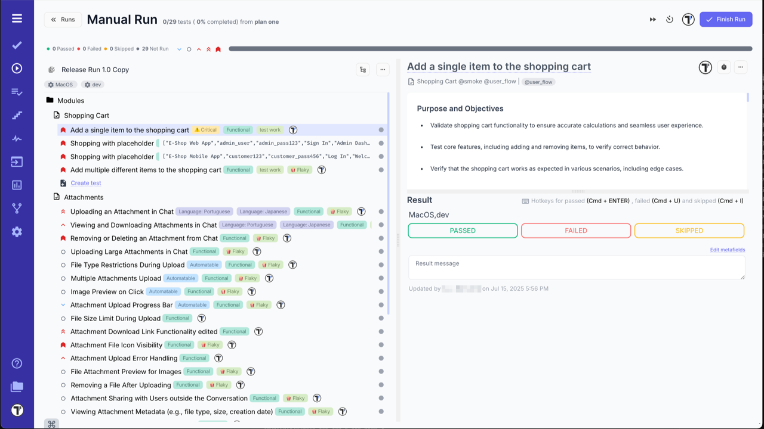
Task: Click the Create test link under Shopping Cart
Action: click(x=85, y=183)
